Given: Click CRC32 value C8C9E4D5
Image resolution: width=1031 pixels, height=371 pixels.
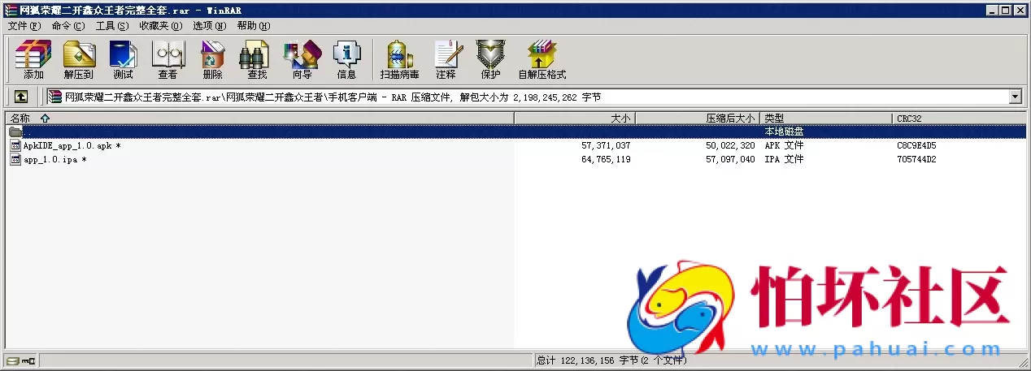Looking at the screenshot, I should point(916,145).
